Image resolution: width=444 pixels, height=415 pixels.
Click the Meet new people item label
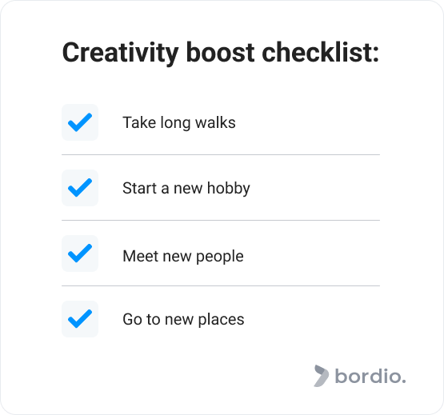[183, 257]
